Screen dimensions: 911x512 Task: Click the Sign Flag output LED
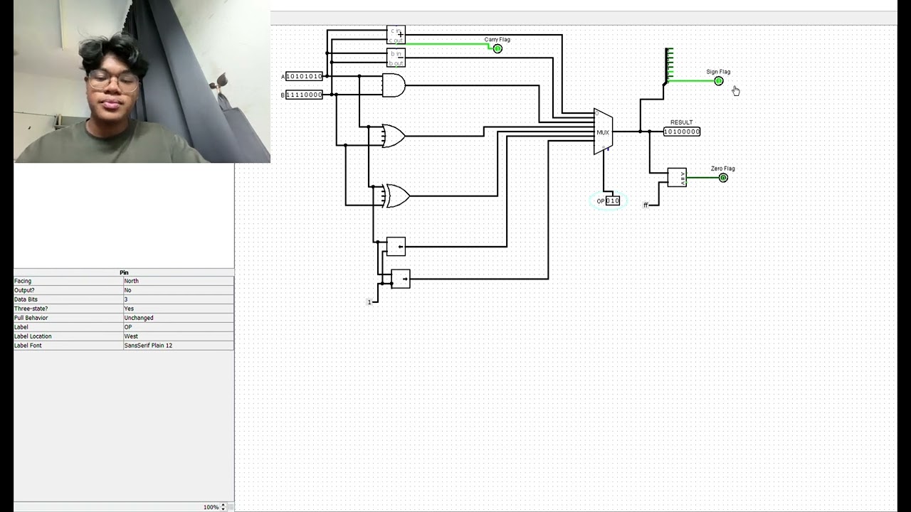pyautogui.click(x=719, y=81)
